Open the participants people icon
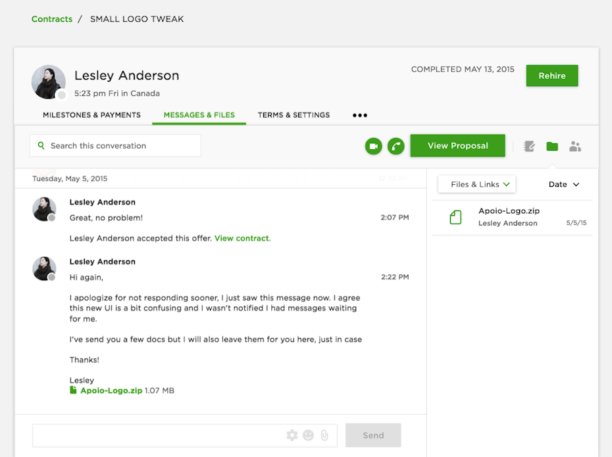The height and width of the screenshot is (457, 612). click(x=575, y=147)
